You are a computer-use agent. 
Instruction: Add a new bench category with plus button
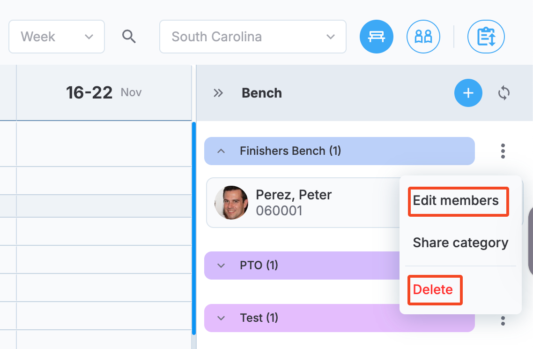point(468,93)
